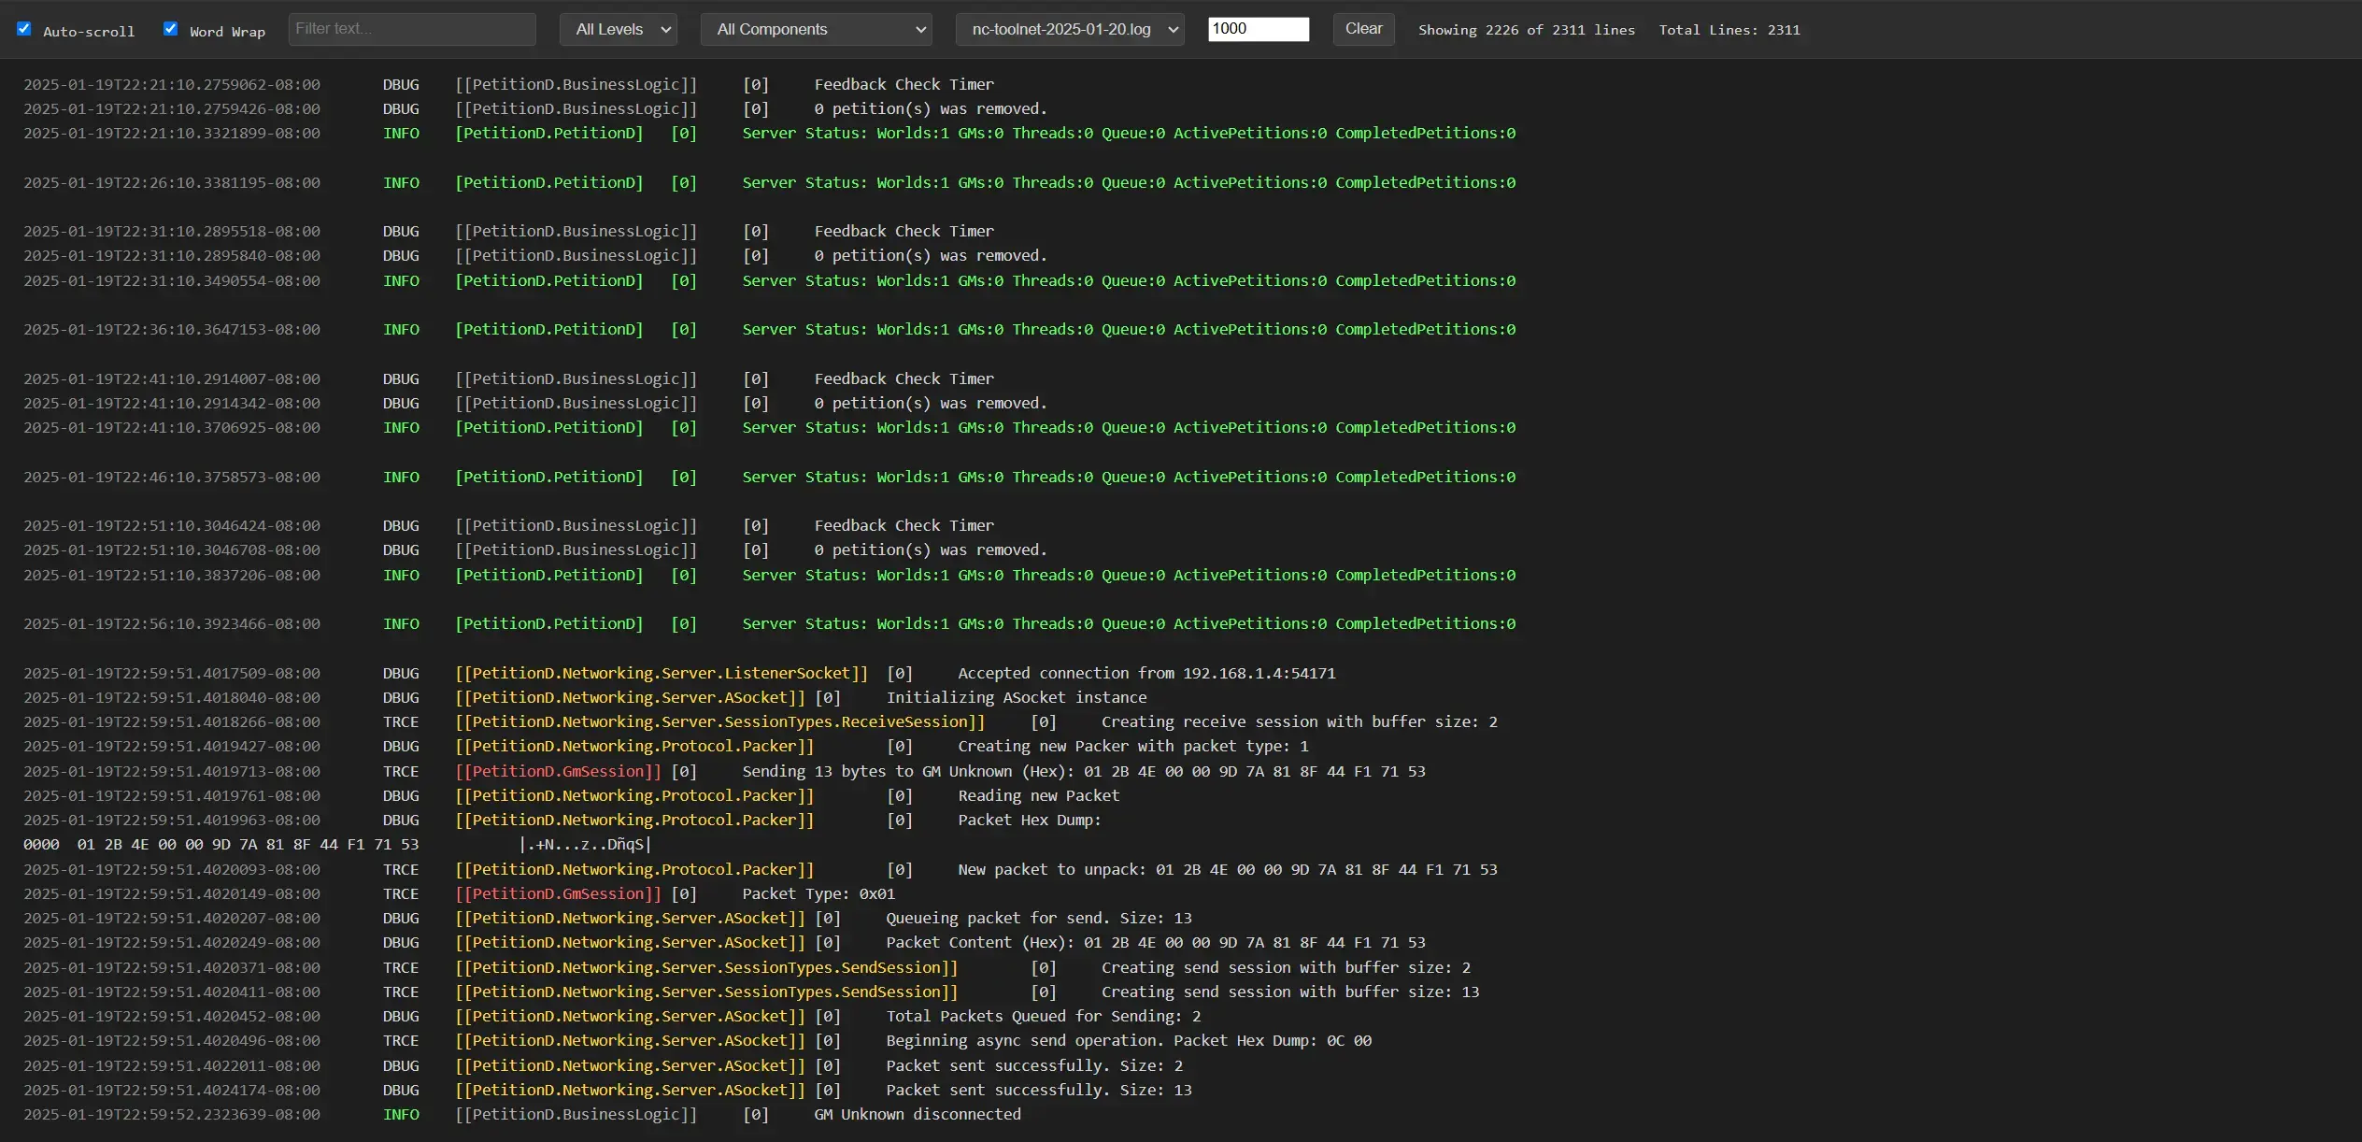The image size is (2362, 1142).
Task: Select the 'New packet to unpack' log line
Action: (x=1228, y=869)
